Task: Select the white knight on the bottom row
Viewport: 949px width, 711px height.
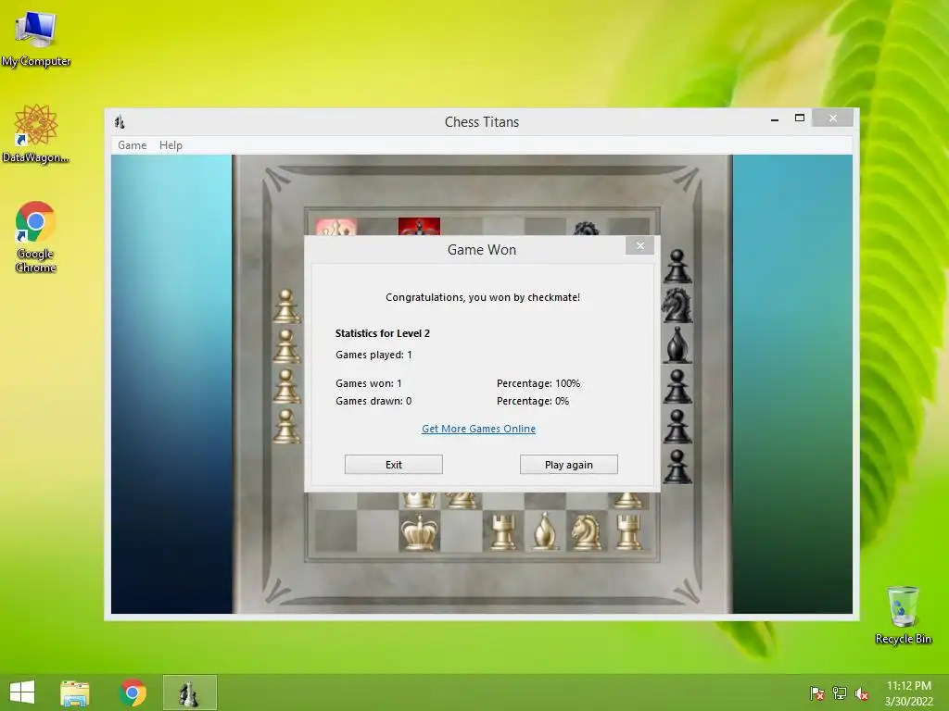Action: pyautogui.click(x=586, y=531)
